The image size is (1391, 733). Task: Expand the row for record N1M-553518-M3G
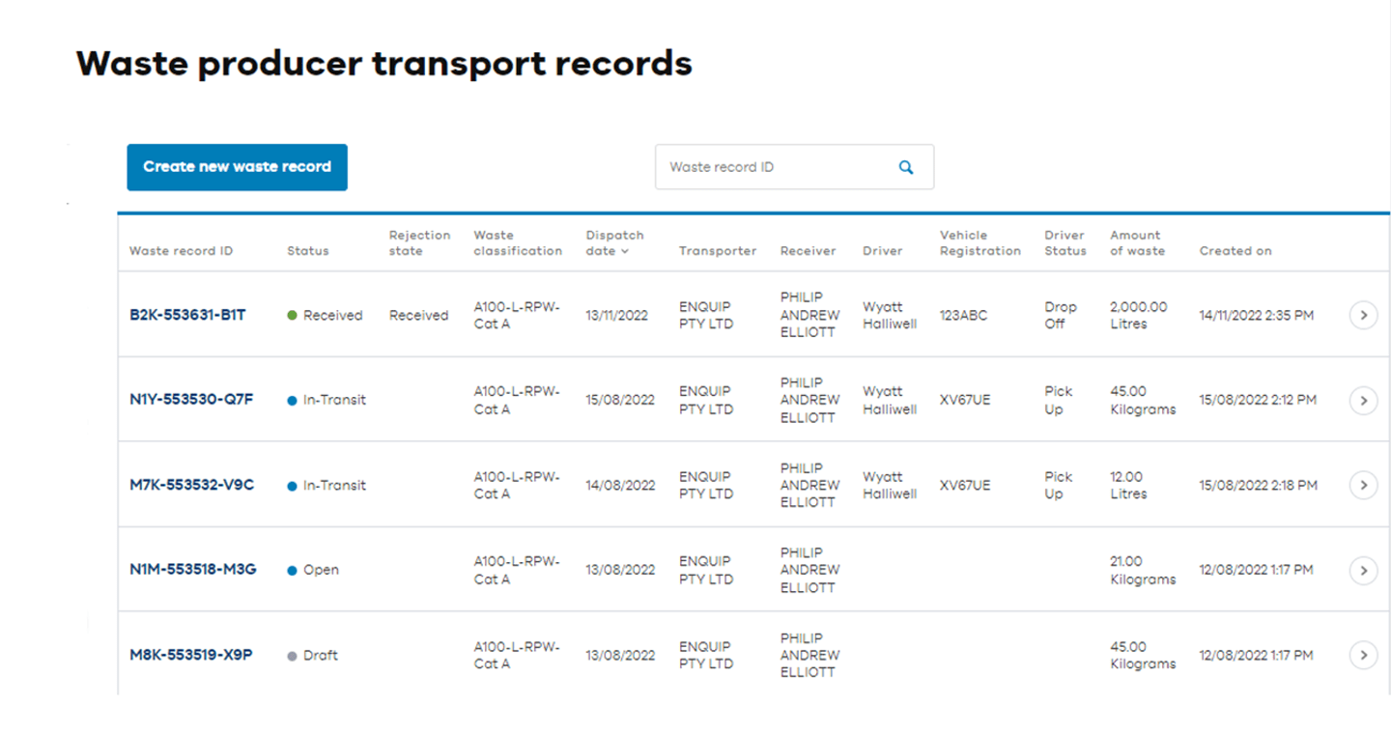1363,570
